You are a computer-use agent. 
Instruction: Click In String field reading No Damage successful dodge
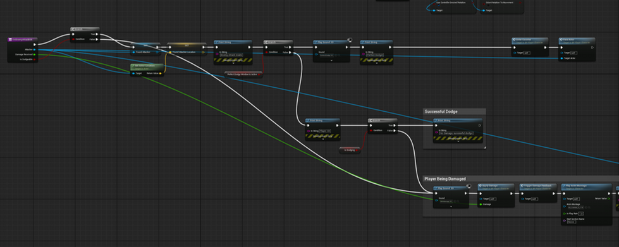click(456, 133)
